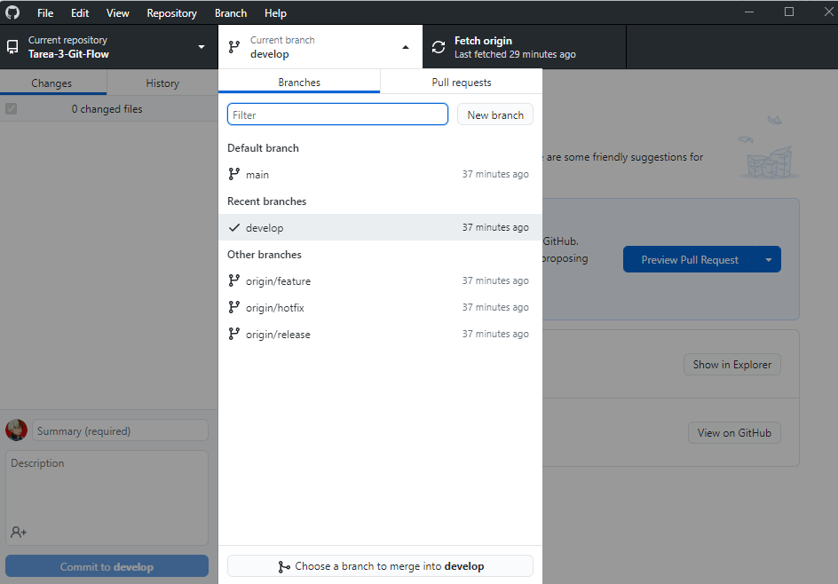Click the current repository monitor icon

[12, 47]
